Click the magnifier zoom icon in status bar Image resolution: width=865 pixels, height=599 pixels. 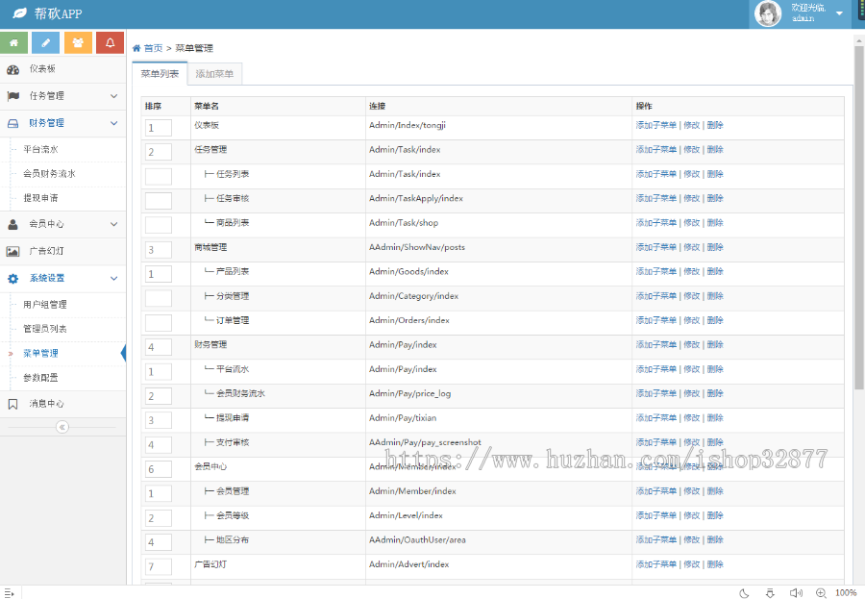(820, 593)
